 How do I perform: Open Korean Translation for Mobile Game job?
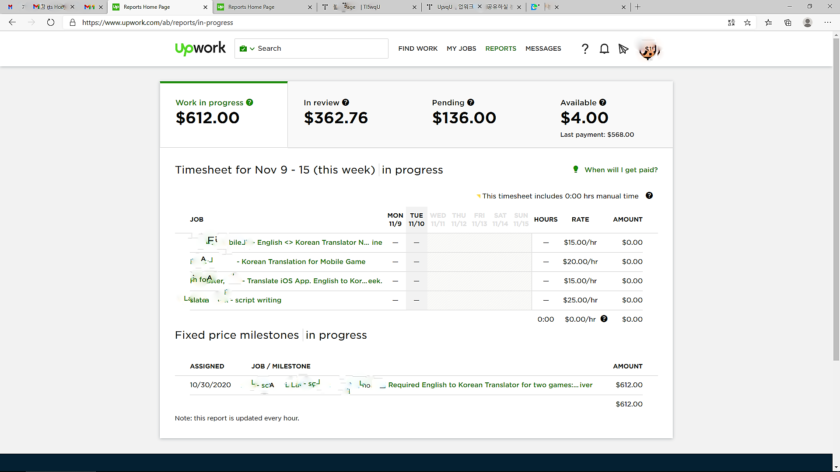tap(303, 261)
